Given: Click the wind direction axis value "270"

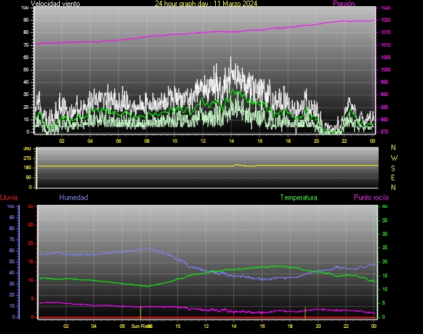Looking at the screenshot, I should tap(27, 158).
